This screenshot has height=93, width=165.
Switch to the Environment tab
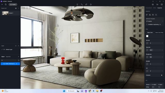pos(149,8)
